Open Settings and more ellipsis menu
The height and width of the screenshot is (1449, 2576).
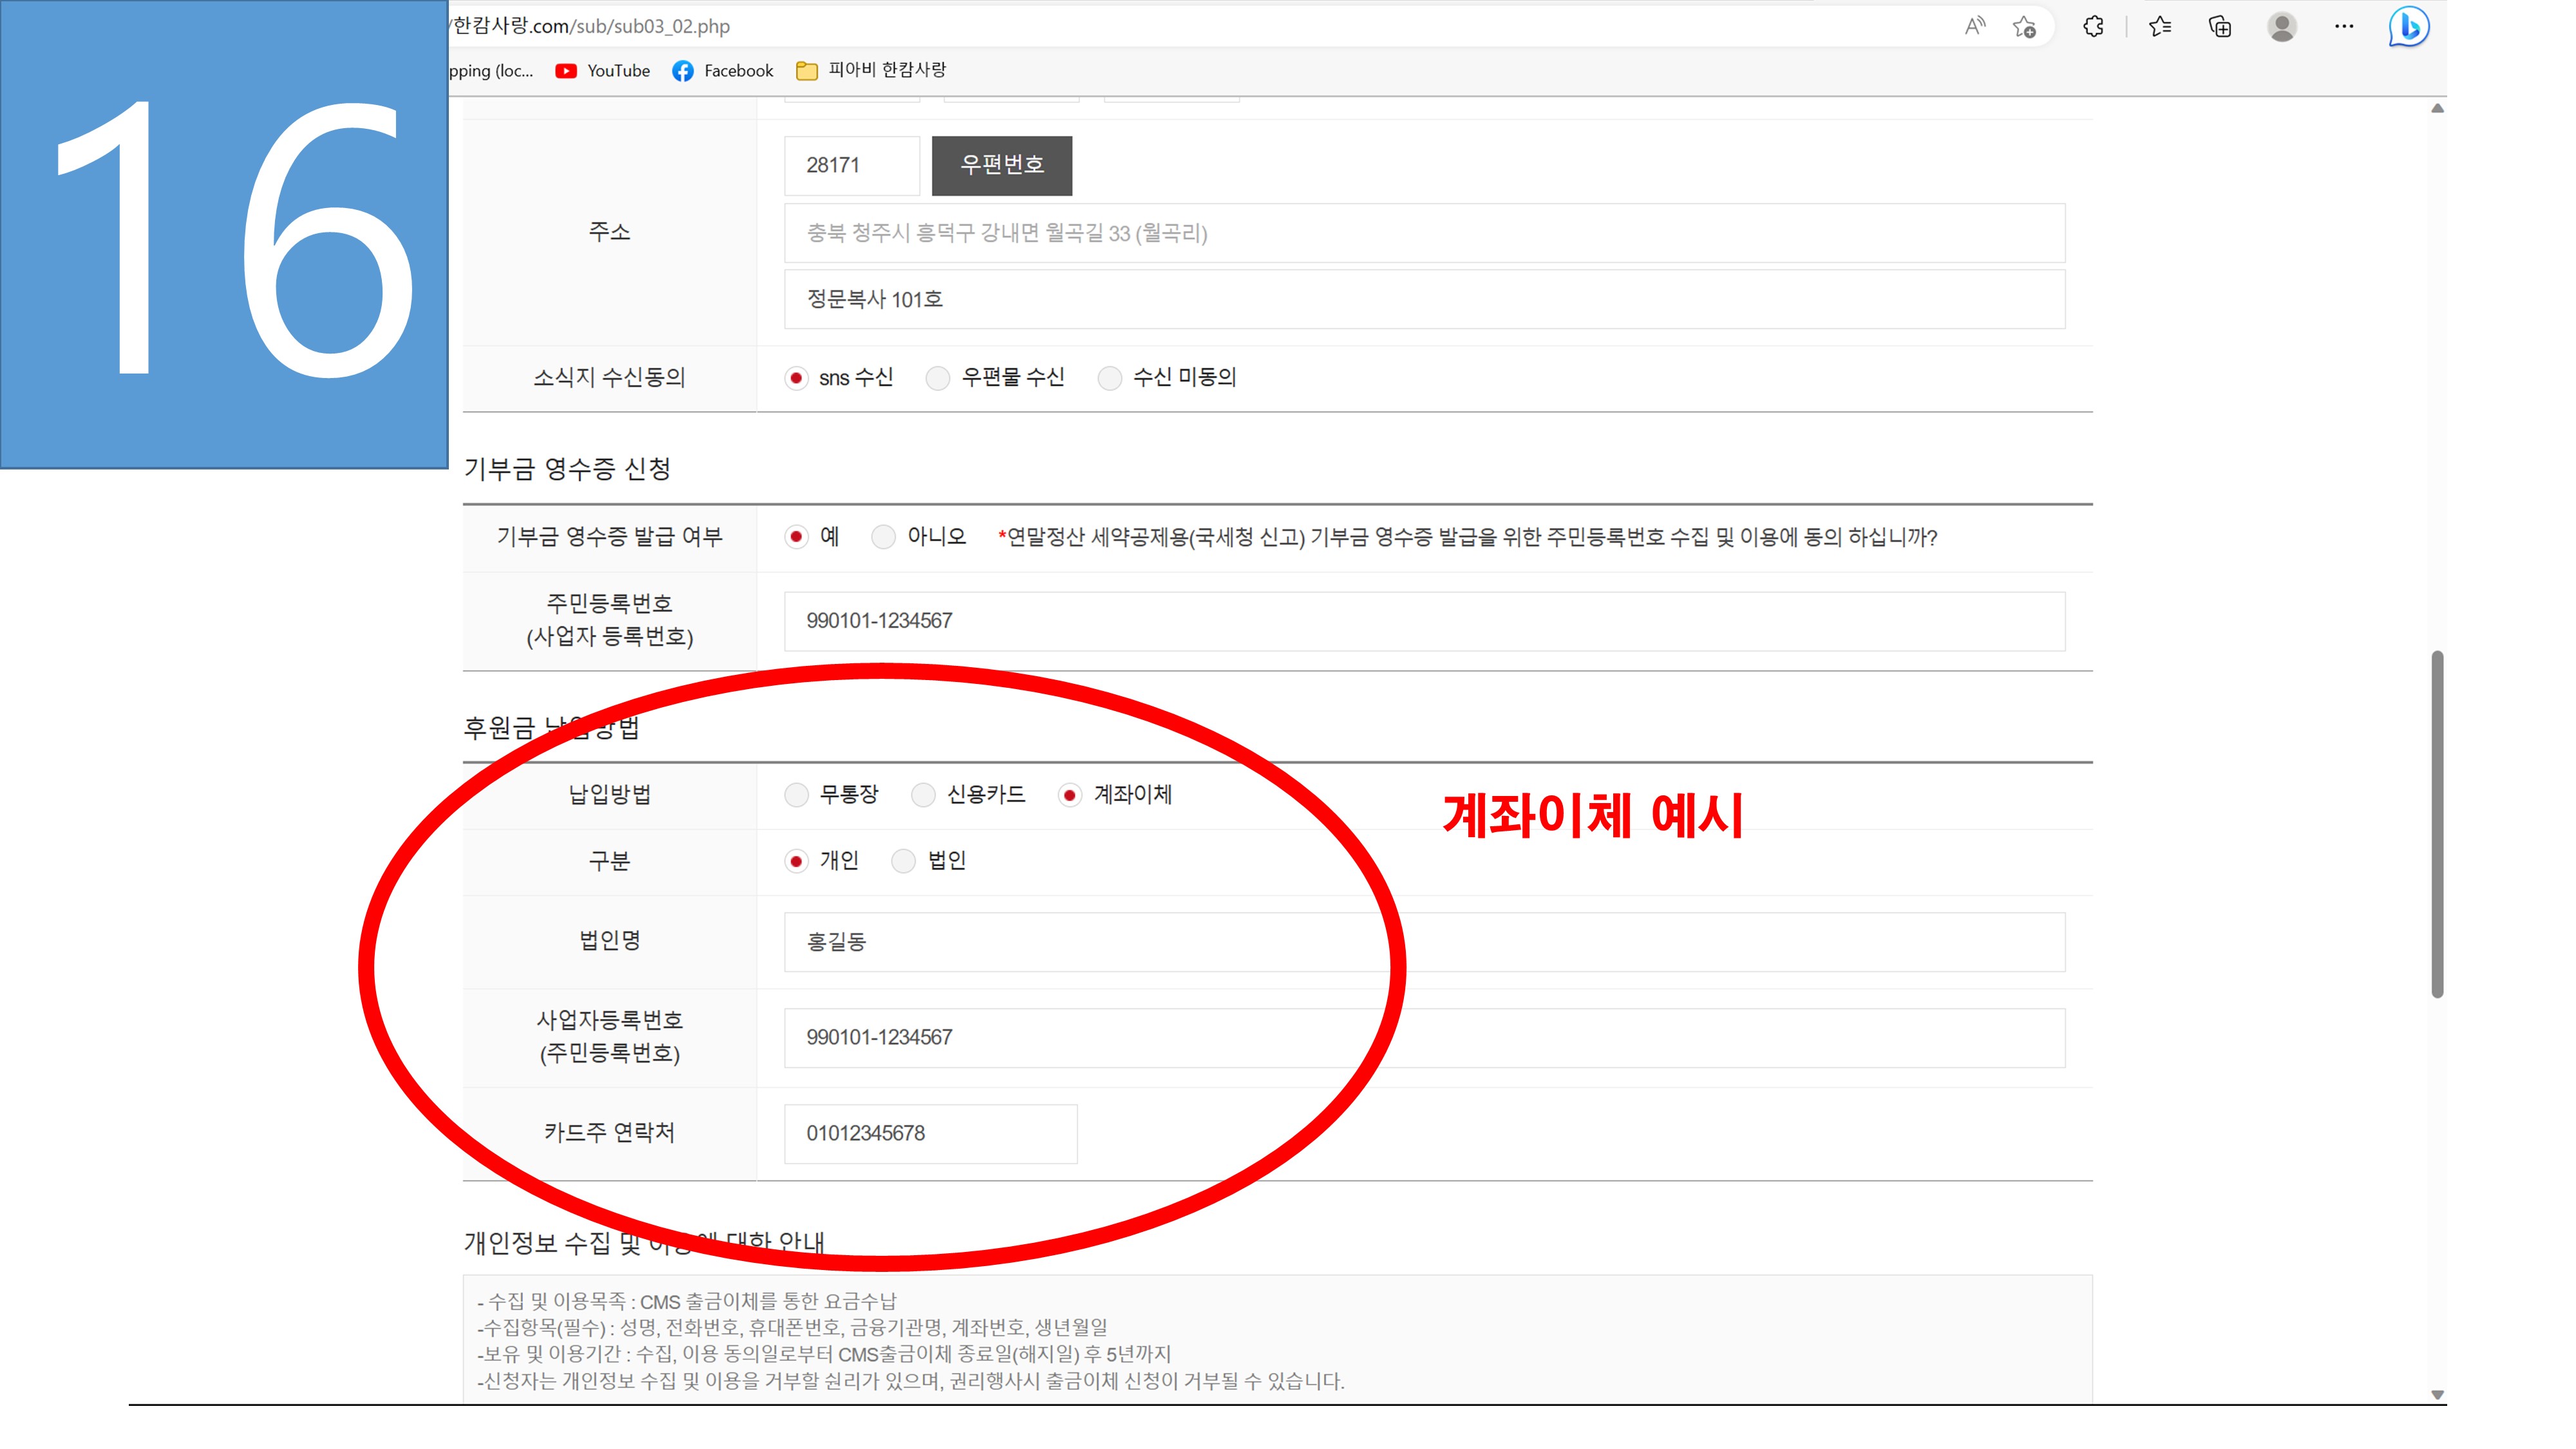tap(2344, 27)
